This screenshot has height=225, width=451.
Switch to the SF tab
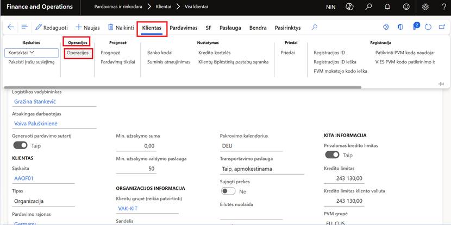click(x=209, y=28)
